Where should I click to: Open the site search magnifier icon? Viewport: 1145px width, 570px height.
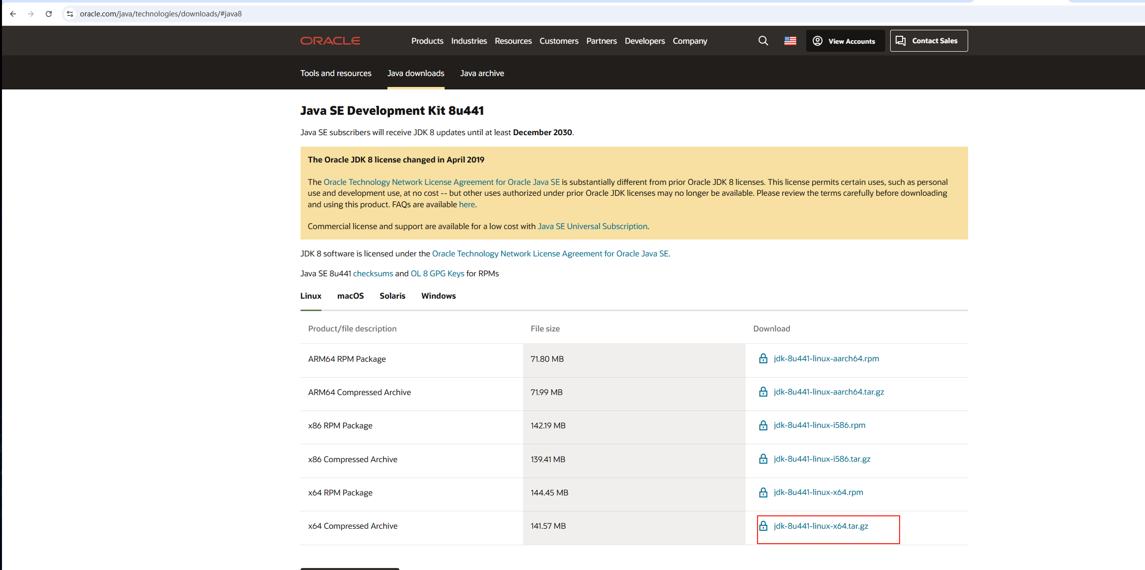click(763, 41)
